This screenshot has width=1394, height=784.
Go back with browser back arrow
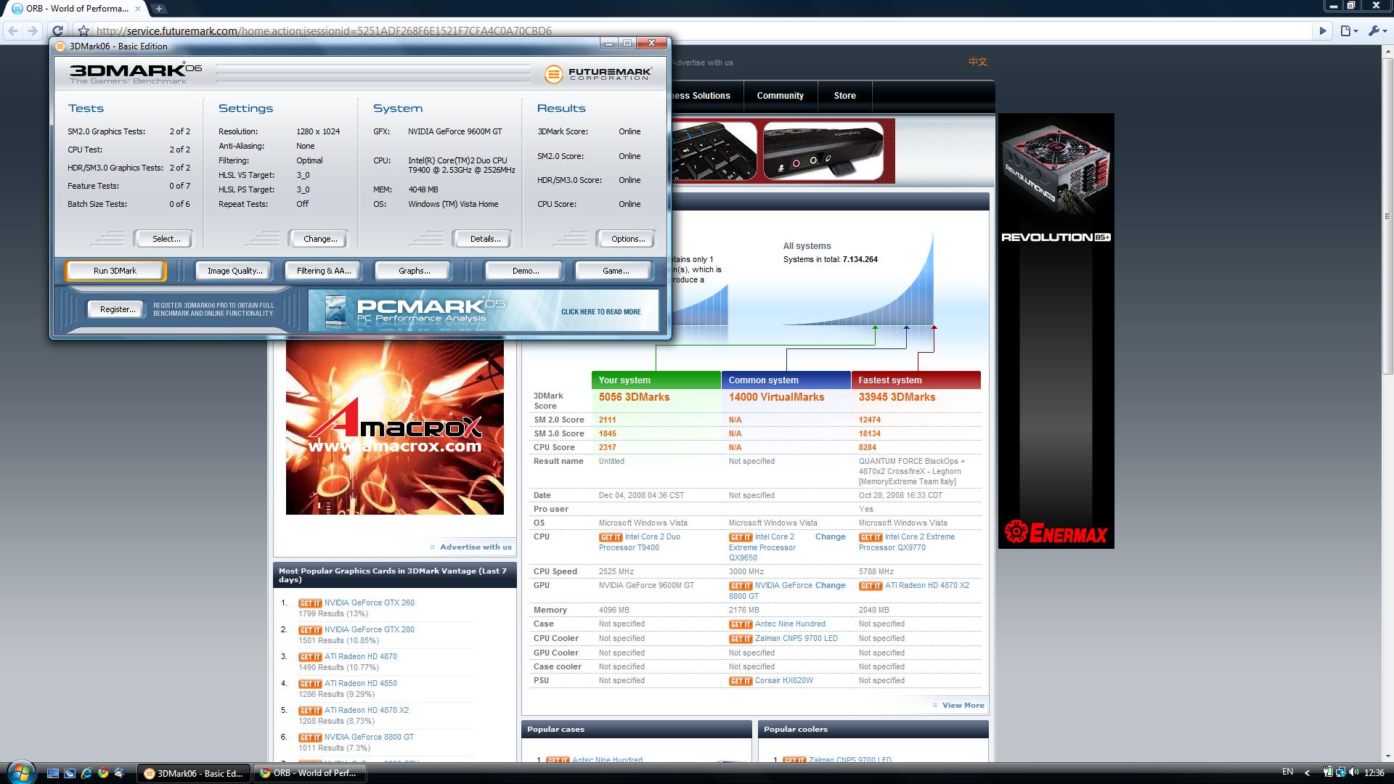pos(13,30)
